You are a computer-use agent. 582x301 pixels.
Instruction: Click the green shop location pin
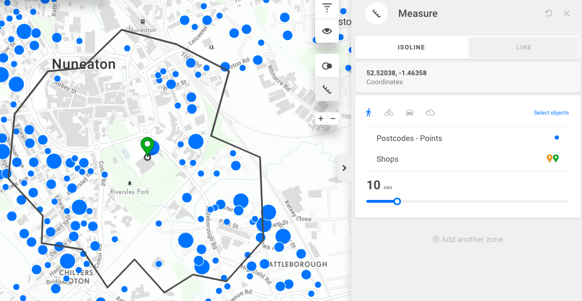pyautogui.click(x=147, y=146)
